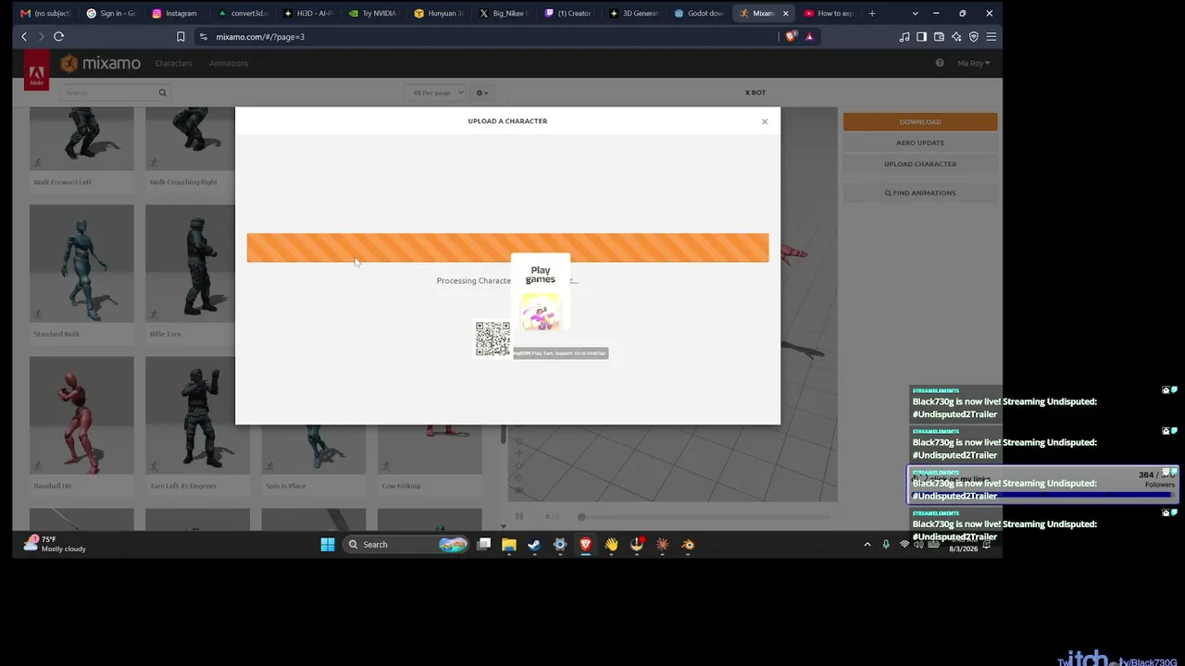
Task: Open the weather widget showing 75°F
Action: (x=56, y=544)
